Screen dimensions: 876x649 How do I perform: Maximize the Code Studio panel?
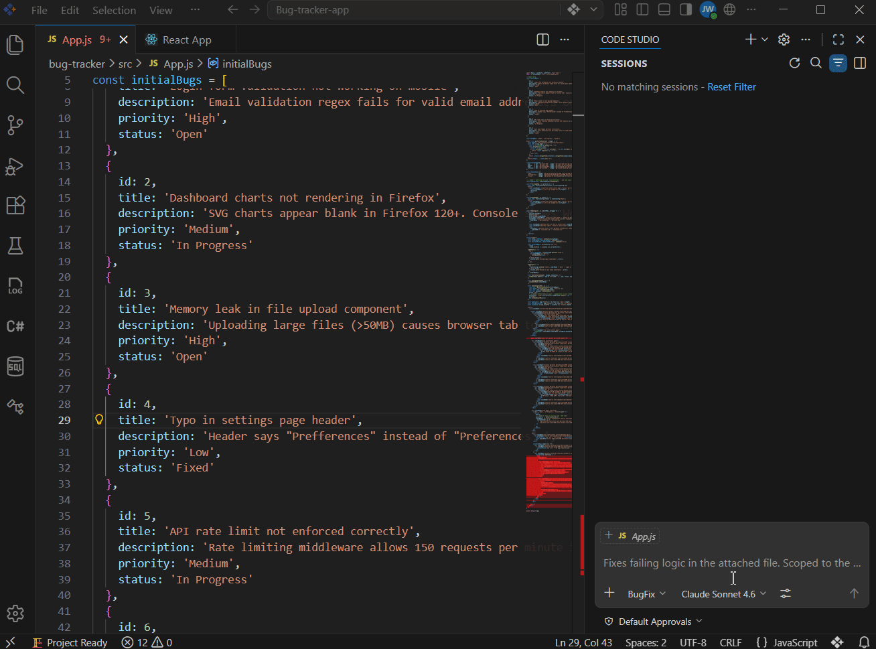(x=838, y=40)
